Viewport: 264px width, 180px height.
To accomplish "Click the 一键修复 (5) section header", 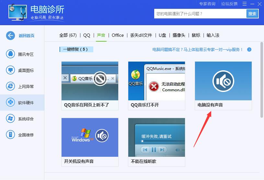I will click(x=76, y=49).
